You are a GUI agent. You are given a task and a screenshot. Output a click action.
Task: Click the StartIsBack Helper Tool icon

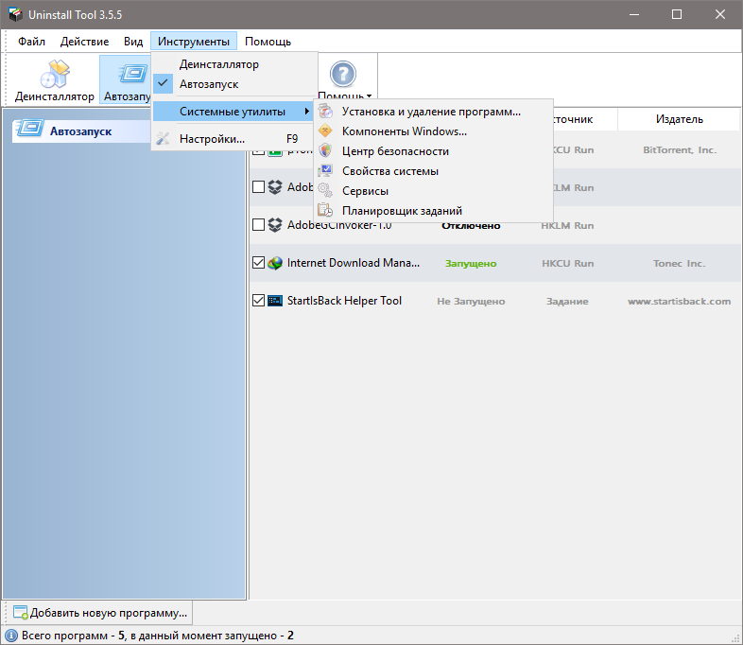pyautogui.click(x=275, y=301)
